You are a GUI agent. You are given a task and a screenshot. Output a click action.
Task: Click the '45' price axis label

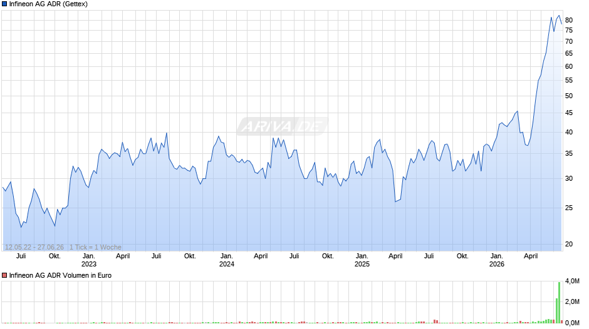(569, 113)
